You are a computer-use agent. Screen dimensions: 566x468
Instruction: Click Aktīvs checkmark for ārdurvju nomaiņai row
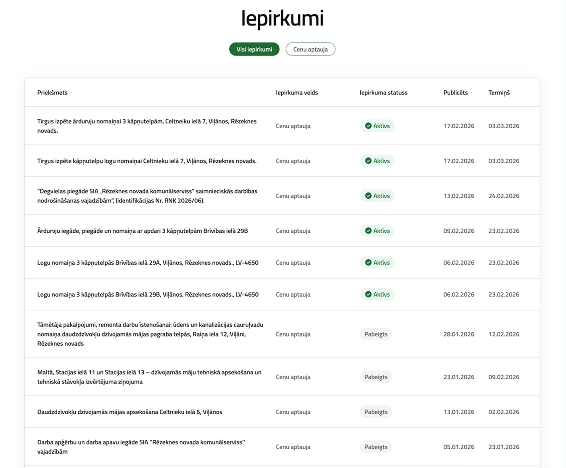[368, 126]
